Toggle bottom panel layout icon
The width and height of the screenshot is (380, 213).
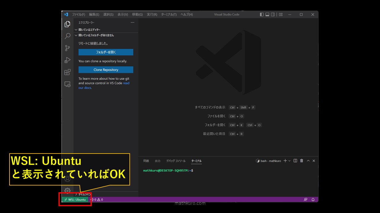click(x=267, y=14)
